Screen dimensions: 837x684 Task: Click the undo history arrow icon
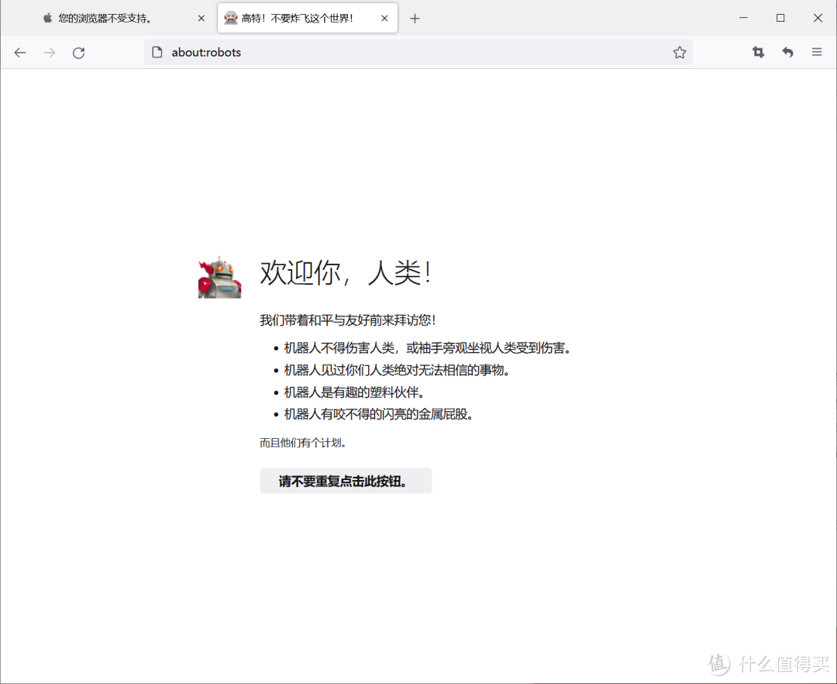(x=787, y=52)
